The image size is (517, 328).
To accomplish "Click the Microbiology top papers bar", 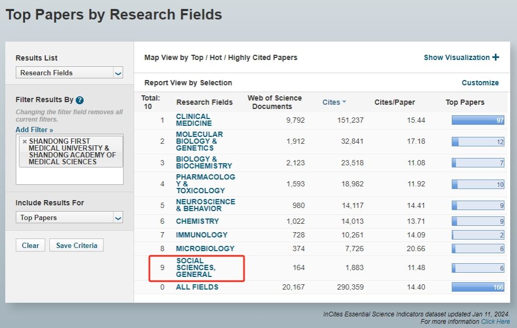I will 478,249.
